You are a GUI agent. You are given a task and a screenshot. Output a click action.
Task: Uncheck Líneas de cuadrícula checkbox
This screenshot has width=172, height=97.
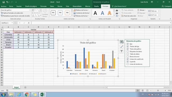click(x=128, y=59)
